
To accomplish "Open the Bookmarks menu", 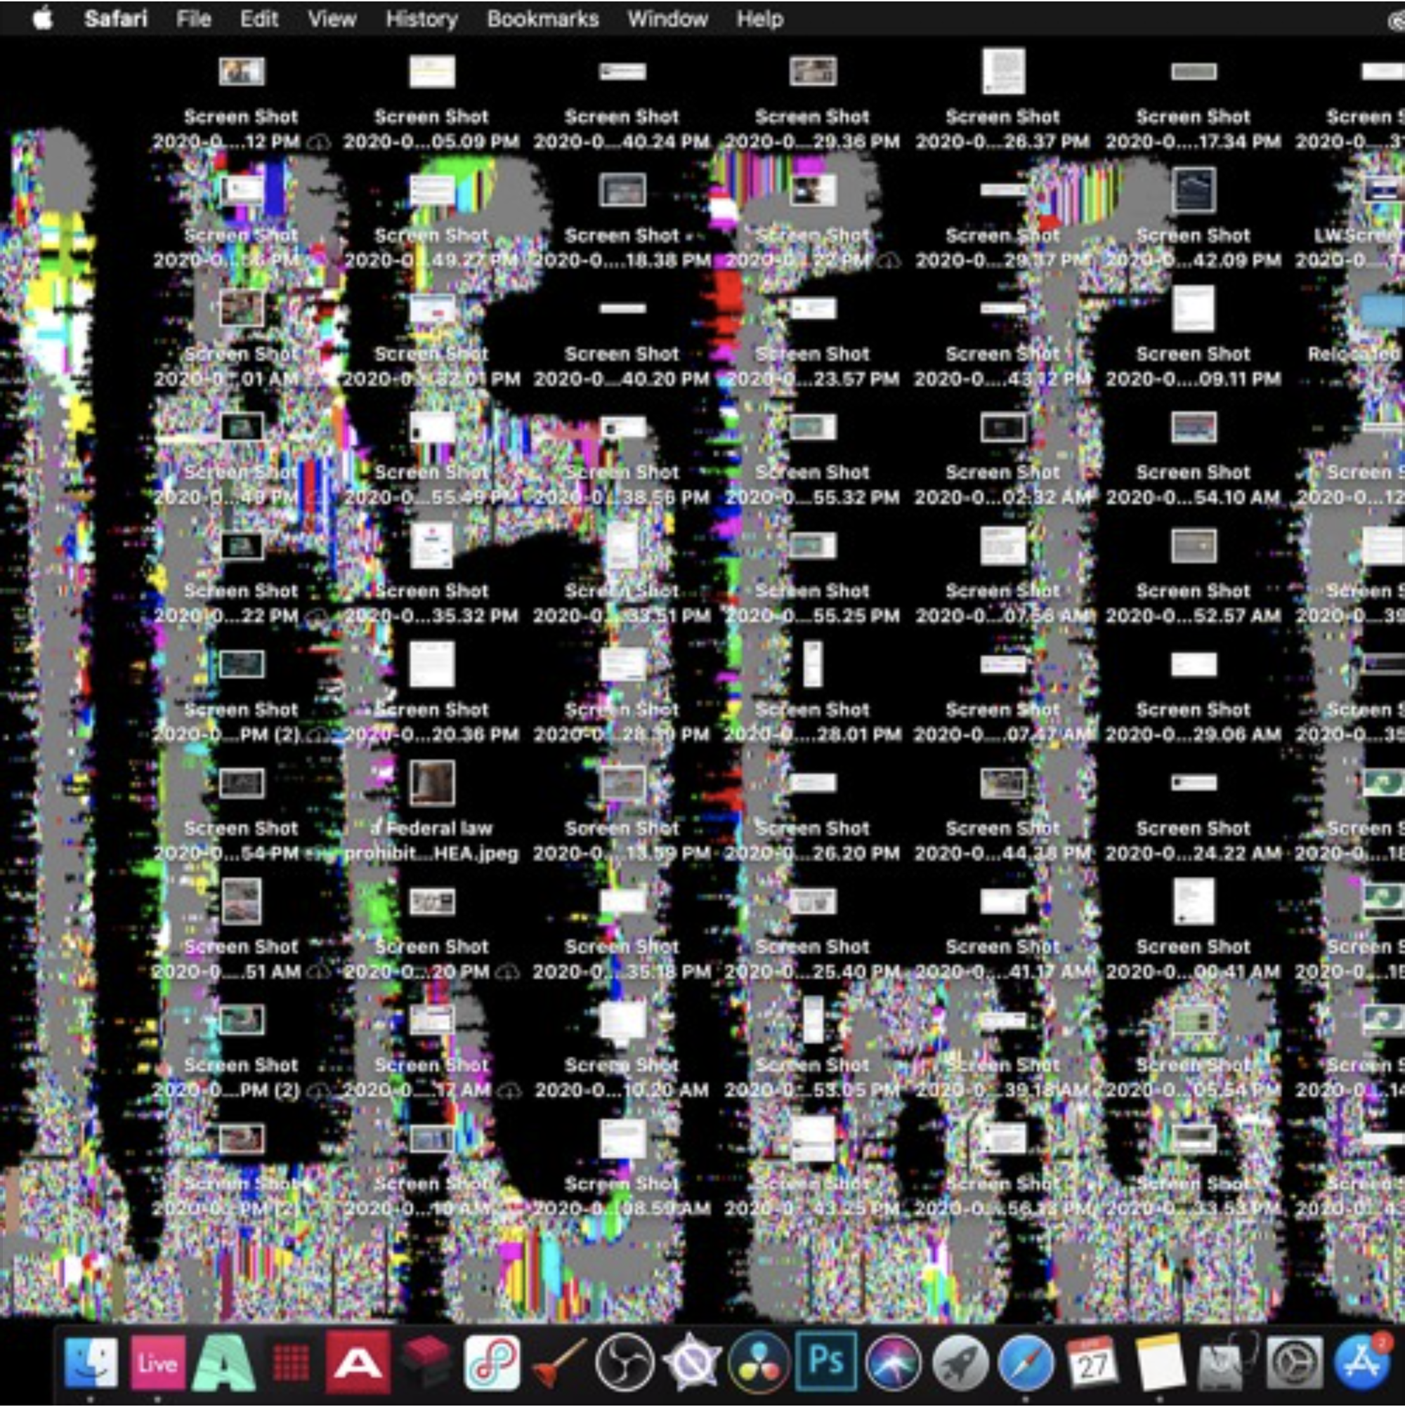I will tap(543, 19).
